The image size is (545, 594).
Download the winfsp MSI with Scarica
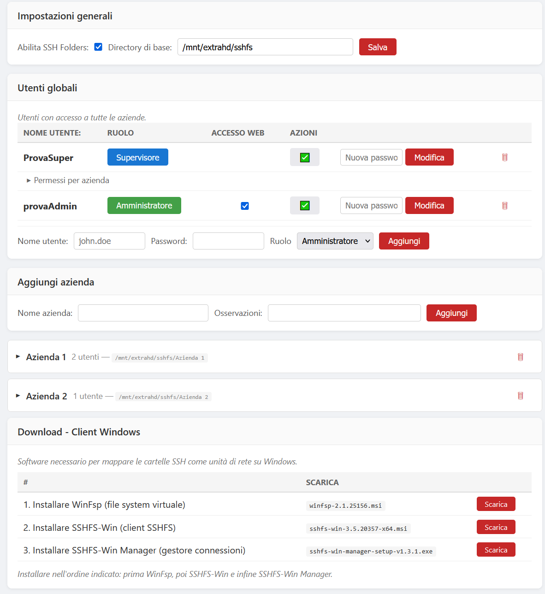click(x=496, y=505)
